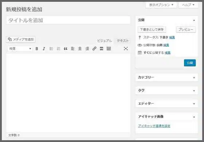Enter distraction-free fullscreen mode
204x142 pixels.
126,49
